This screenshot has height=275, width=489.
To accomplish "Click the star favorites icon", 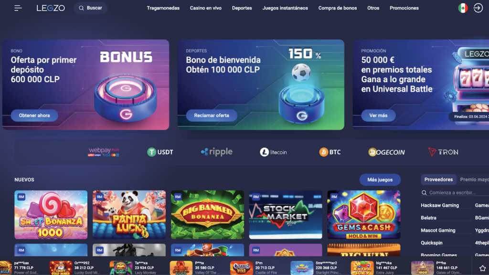I will 482,268.
